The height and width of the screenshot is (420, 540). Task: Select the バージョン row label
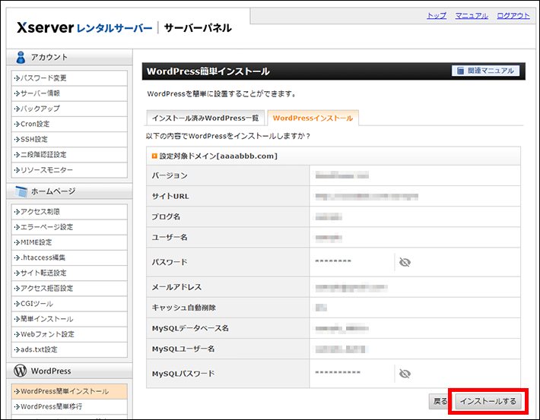pos(170,175)
